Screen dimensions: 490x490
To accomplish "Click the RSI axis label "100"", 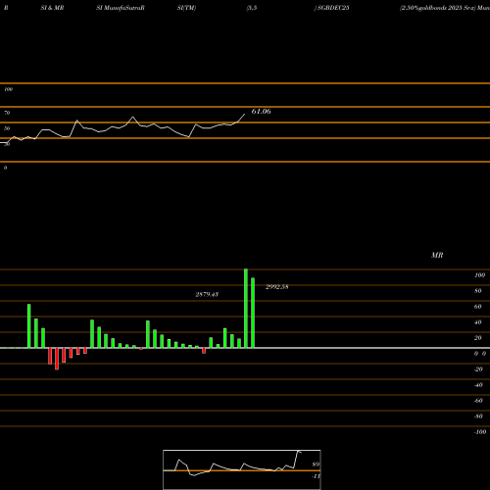I will pyautogui.click(x=9, y=89).
